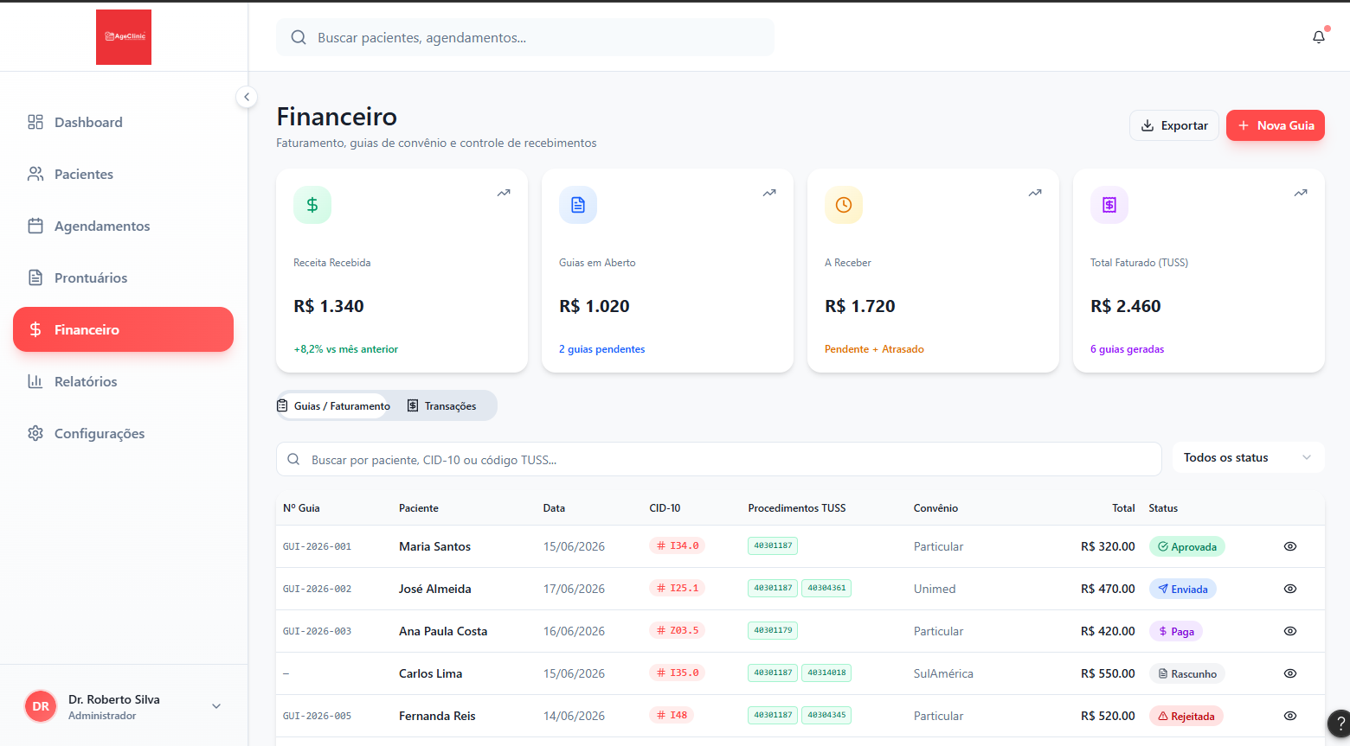Click the Enviada status badge
This screenshot has width=1350, height=746.
[1182, 589]
